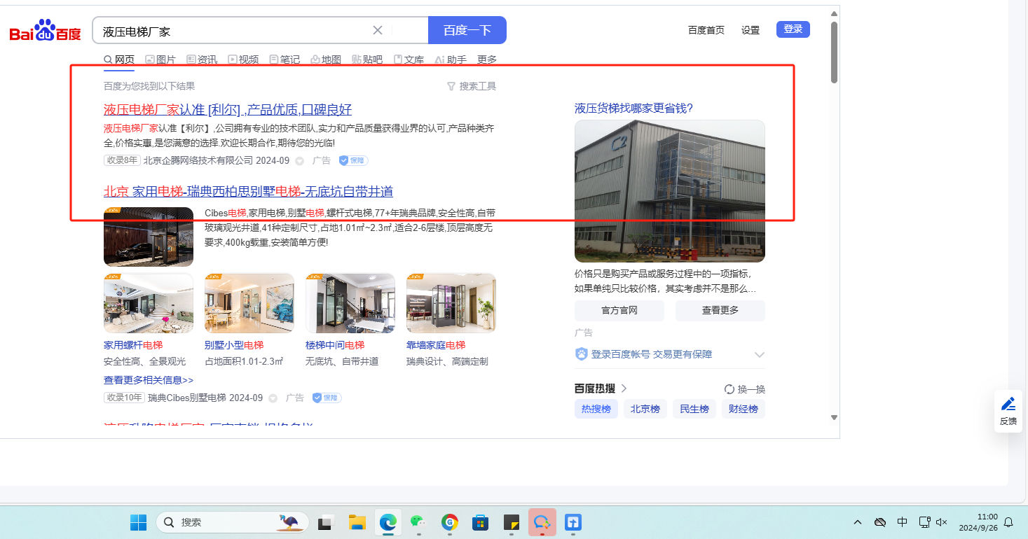Open the AI 助手 tab
1028x539 pixels.
[451, 60]
